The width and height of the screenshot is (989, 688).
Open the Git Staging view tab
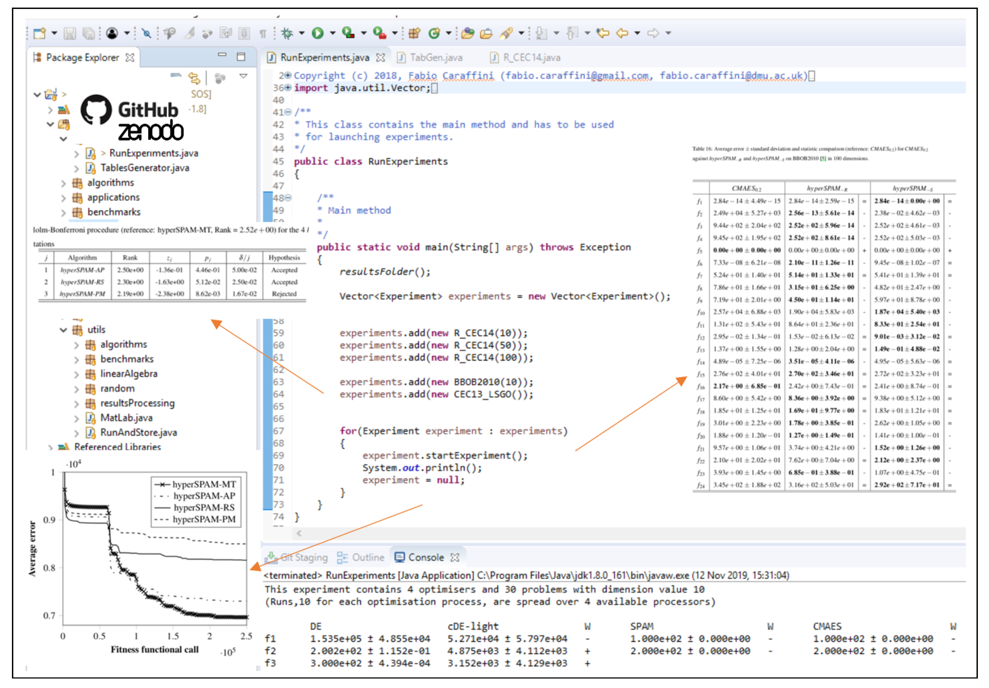[296, 558]
